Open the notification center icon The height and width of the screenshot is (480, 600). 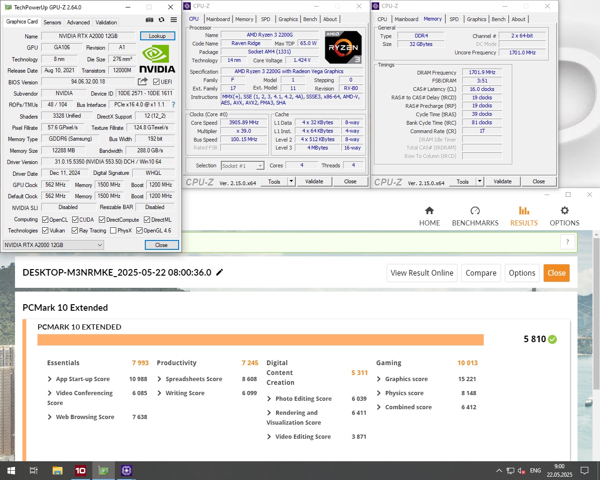(x=585, y=470)
